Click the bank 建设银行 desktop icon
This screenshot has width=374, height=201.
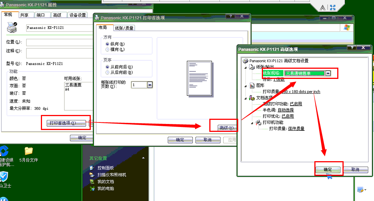(4, 151)
